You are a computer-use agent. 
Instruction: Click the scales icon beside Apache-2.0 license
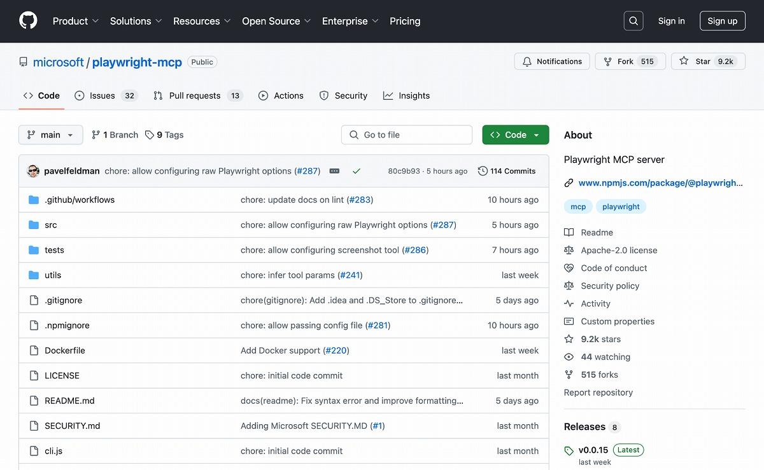click(569, 251)
